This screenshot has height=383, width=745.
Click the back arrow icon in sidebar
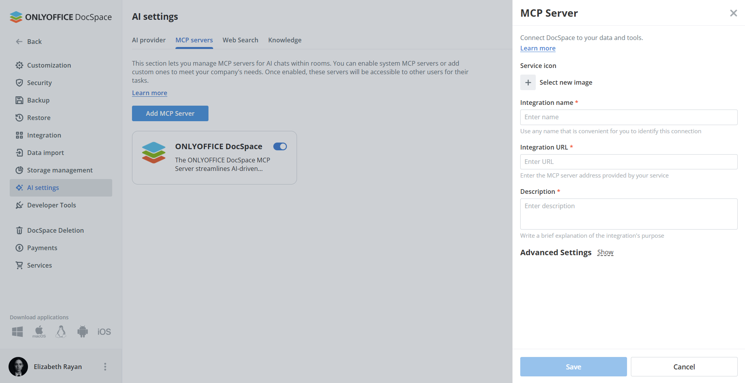pos(19,42)
